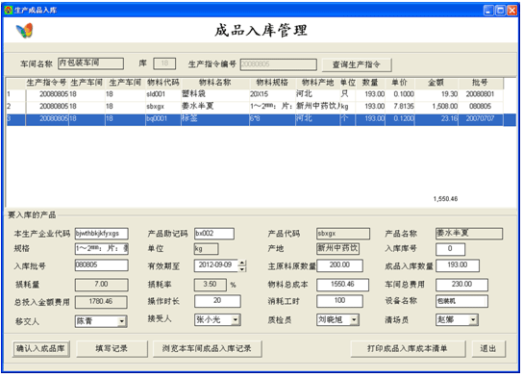This screenshot has width=523, height=377.
Task: Click the 填写记录 button
Action: point(112,349)
